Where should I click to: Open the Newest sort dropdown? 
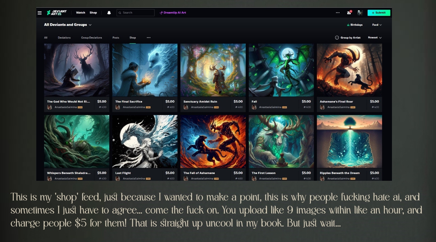click(x=375, y=38)
